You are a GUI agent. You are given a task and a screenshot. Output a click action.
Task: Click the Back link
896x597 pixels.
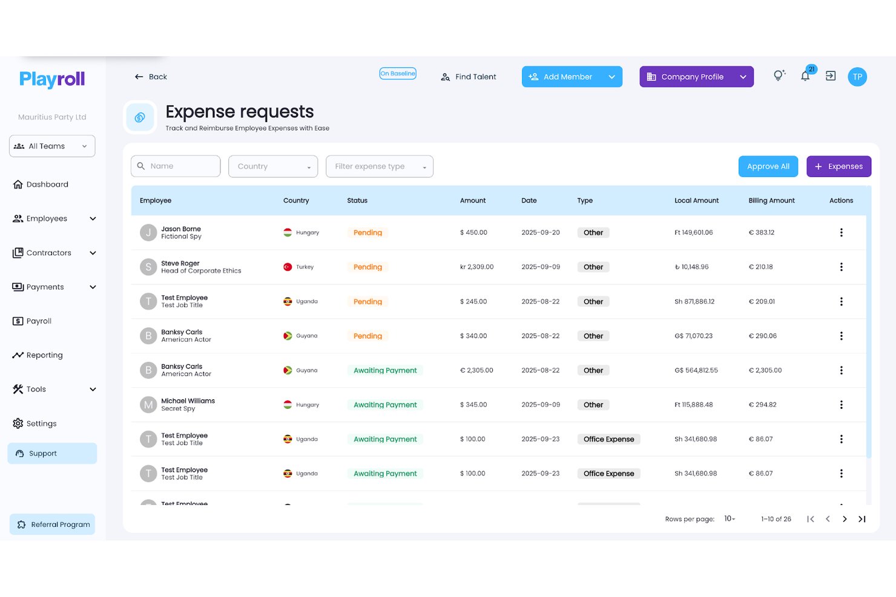(x=151, y=77)
